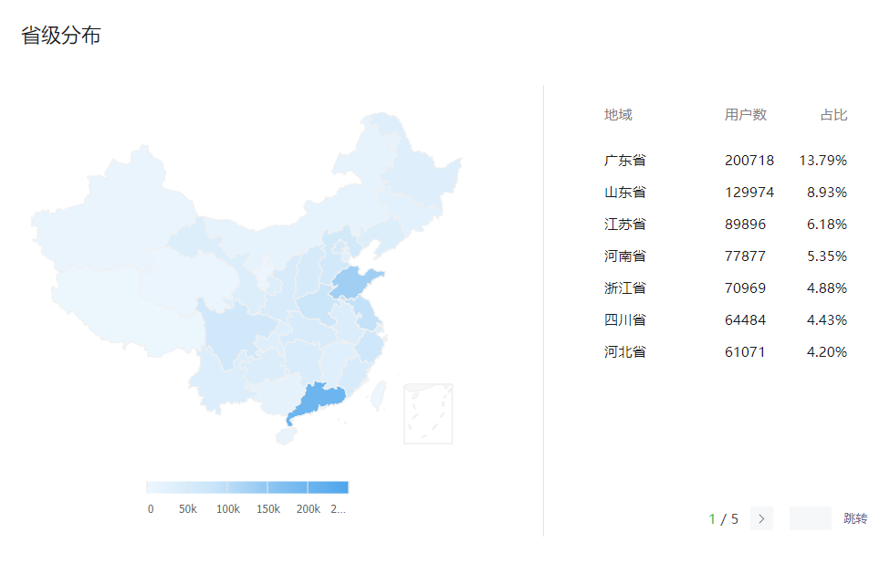Viewport: 890px width, 564px height.
Task: Click percentage 5.35%
Action: (x=827, y=256)
